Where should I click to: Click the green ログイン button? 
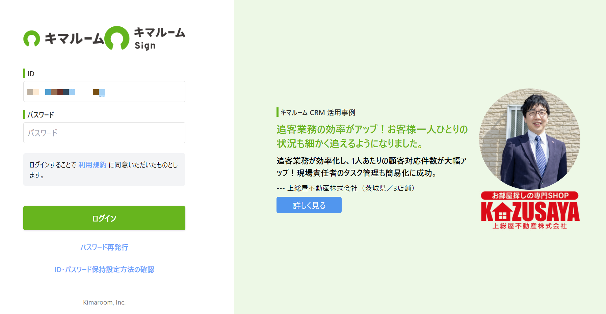click(x=104, y=218)
